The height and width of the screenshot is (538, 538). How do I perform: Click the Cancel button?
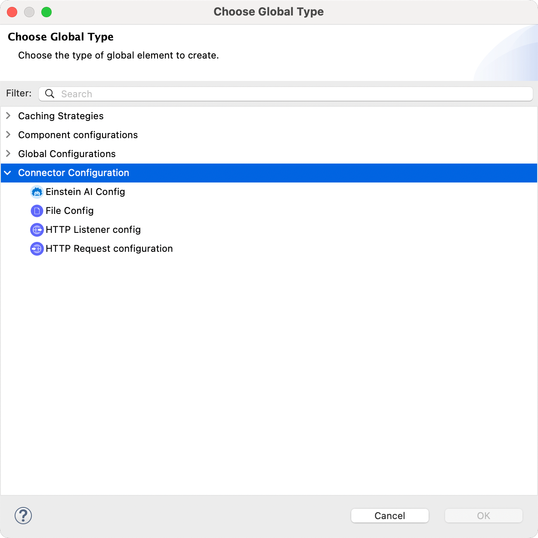coord(390,516)
